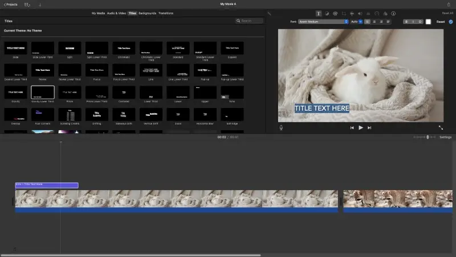The image size is (456, 257).
Task: Select the Four Corners title thumbnail
Action: (43, 115)
